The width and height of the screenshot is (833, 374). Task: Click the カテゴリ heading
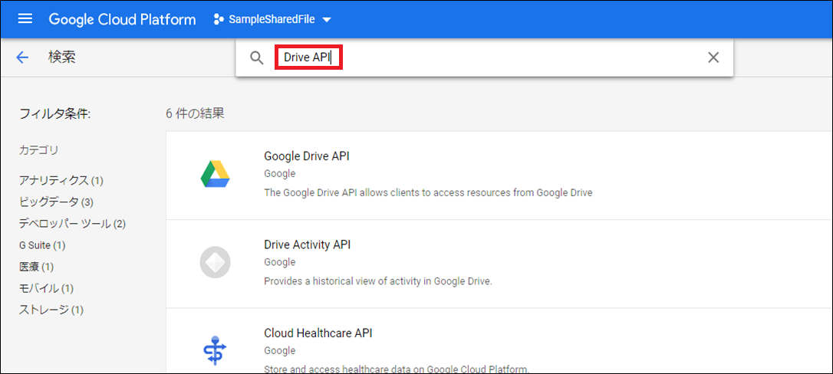(39, 150)
